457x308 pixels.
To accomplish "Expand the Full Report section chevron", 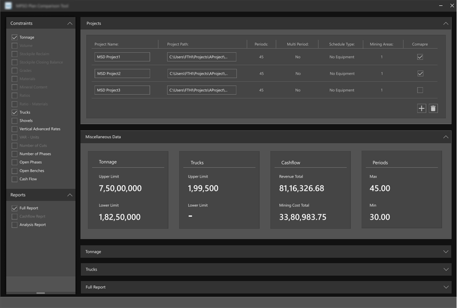I will (446, 287).
